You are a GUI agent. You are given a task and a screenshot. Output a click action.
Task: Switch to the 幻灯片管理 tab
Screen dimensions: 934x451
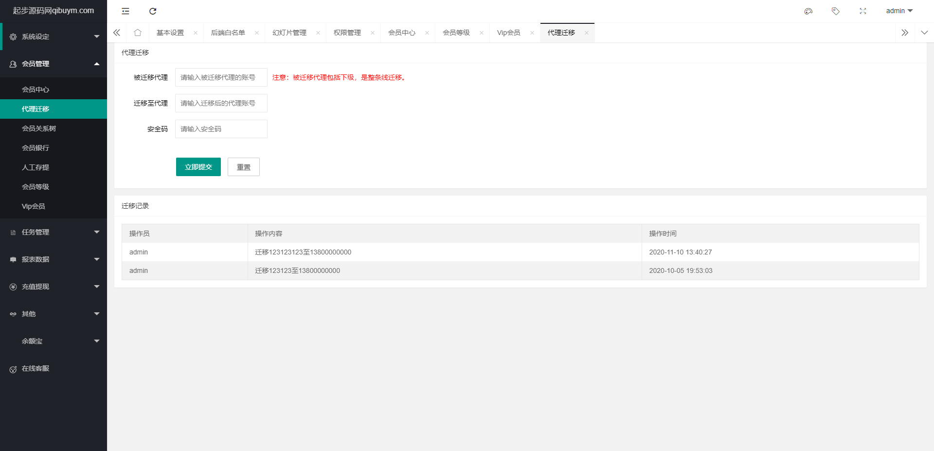(x=289, y=33)
